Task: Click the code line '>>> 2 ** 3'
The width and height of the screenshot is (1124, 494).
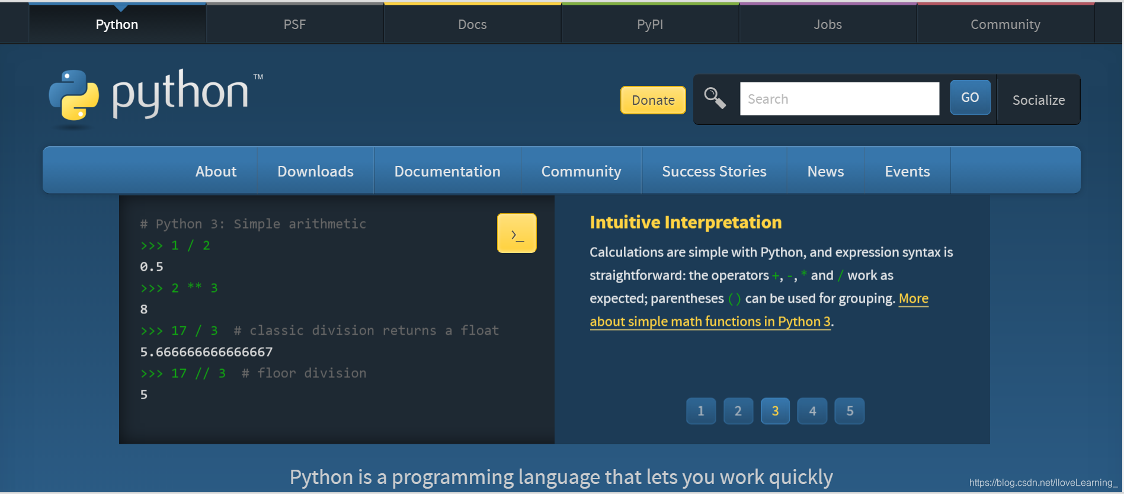Action: [x=179, y=288]
